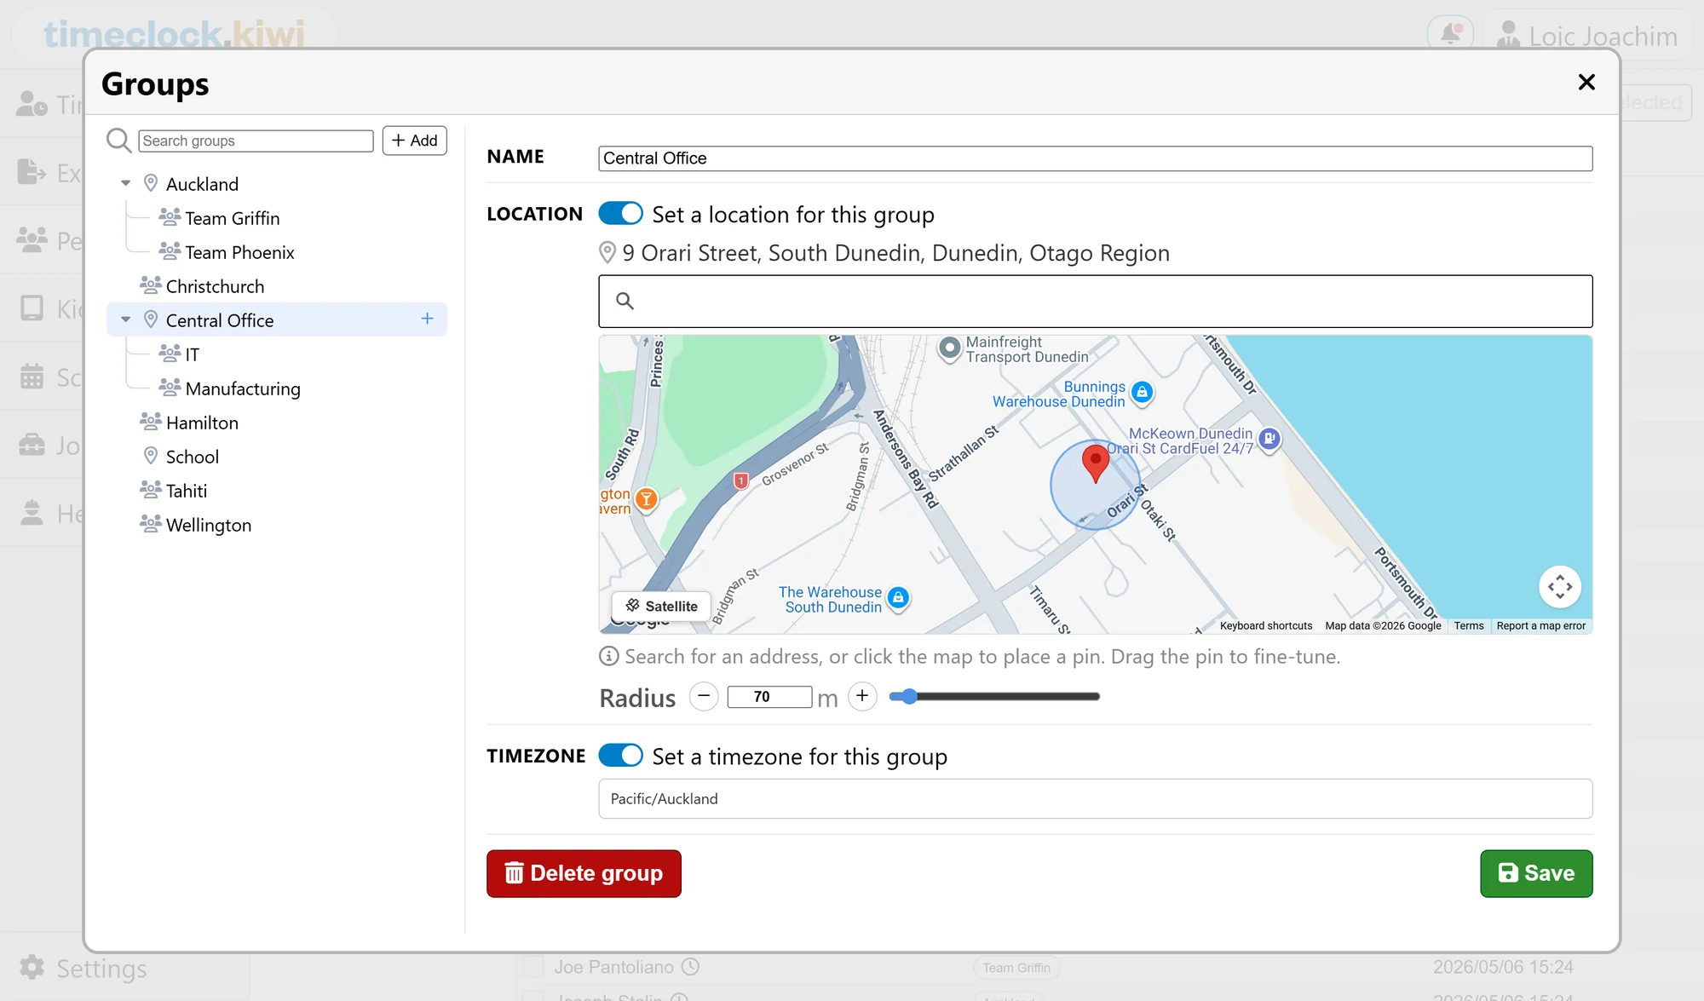The height and width of the screenshot is (1001, 1704).
Task: Click the Help sidebar icon behind dialog
Action: pyautogui.click(x=32, y=512)
